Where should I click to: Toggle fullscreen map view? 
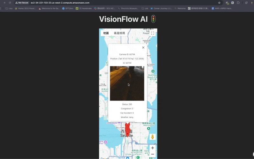coord(152,33)
